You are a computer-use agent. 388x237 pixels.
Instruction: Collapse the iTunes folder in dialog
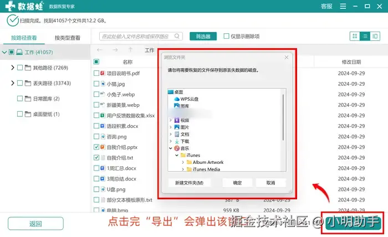coord(177,156)
